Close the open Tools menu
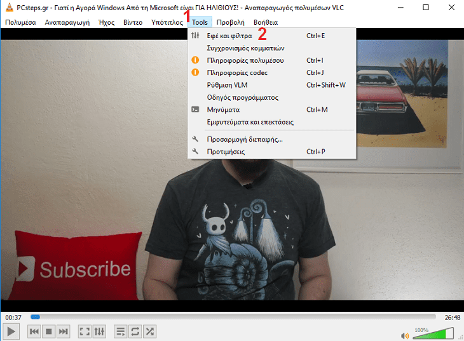This screenshot has height=341, width=464. point(200,22)
